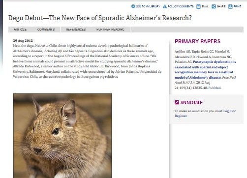Viewport: 247px width, 178px height.
Task: Click the Print printer icon
Action: tap(230, 6)
